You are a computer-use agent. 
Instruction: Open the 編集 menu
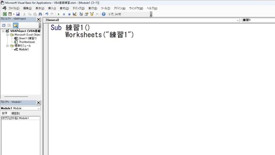tap(27, 8)
